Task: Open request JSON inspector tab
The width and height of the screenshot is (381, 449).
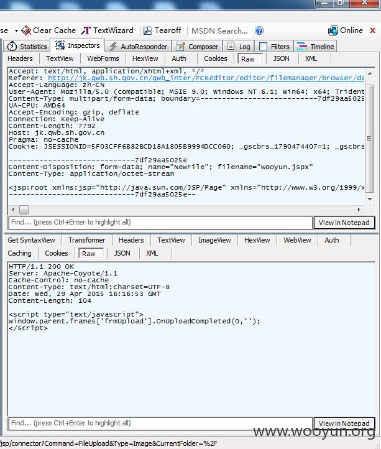Action: [281, 58]
